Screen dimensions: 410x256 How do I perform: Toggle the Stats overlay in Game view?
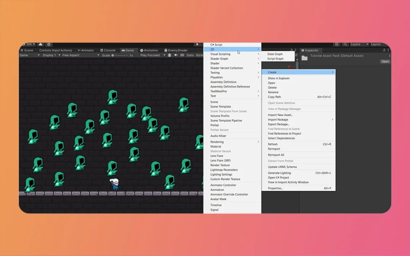pyautogui.click(x=190, y=55)
